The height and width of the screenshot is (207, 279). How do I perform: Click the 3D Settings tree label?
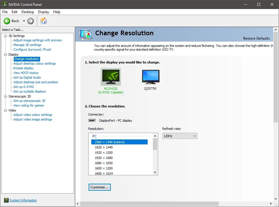[x=17, y=36]
